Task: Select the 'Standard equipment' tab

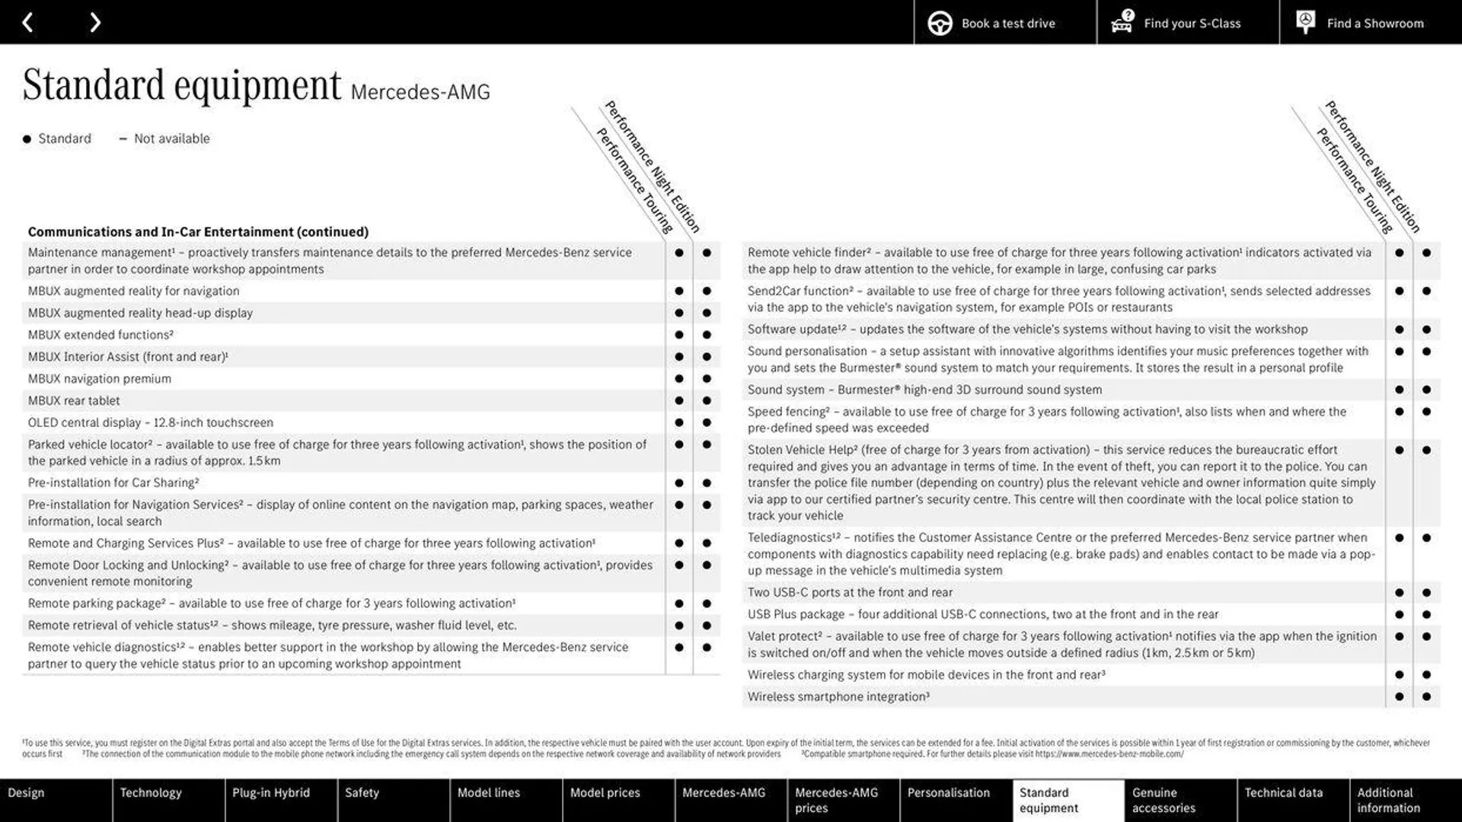Action: tap(1066, 800)
